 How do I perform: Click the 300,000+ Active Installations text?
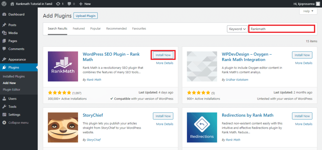(x=67, y=99)
